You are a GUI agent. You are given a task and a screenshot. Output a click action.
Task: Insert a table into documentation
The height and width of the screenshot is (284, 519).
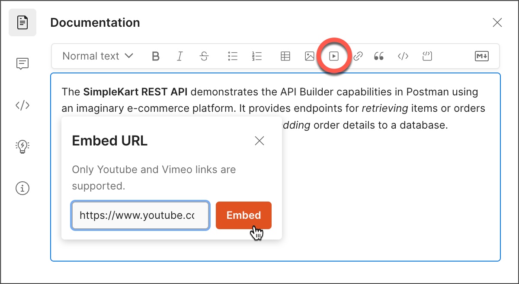pyautogui.click(x=285, y=56)
